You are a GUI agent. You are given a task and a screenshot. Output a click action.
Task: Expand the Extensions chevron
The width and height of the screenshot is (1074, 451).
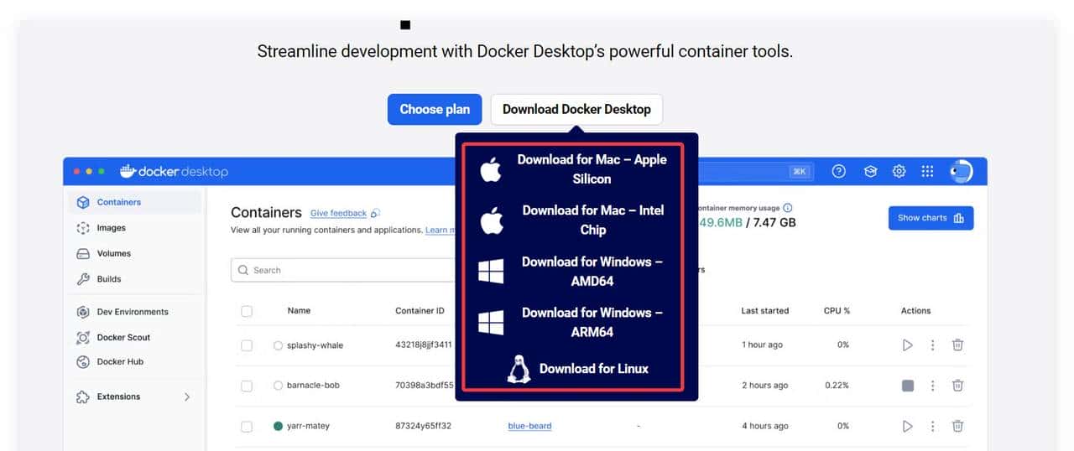(187, 397)
